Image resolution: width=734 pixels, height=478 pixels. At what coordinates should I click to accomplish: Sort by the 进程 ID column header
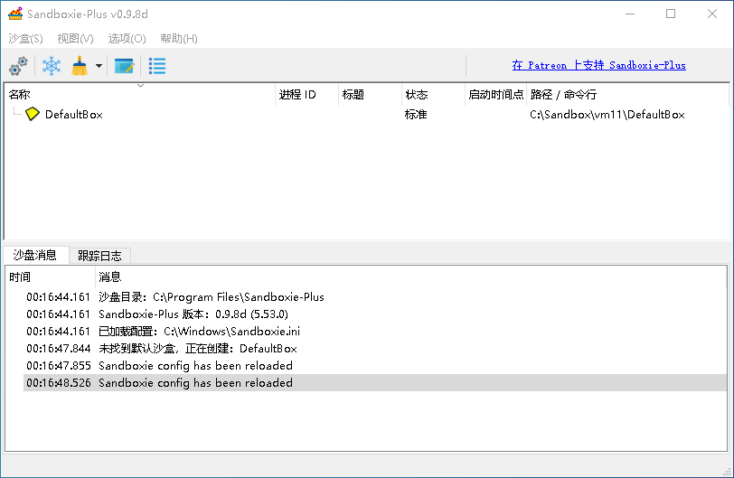click(x=306, y=95)
